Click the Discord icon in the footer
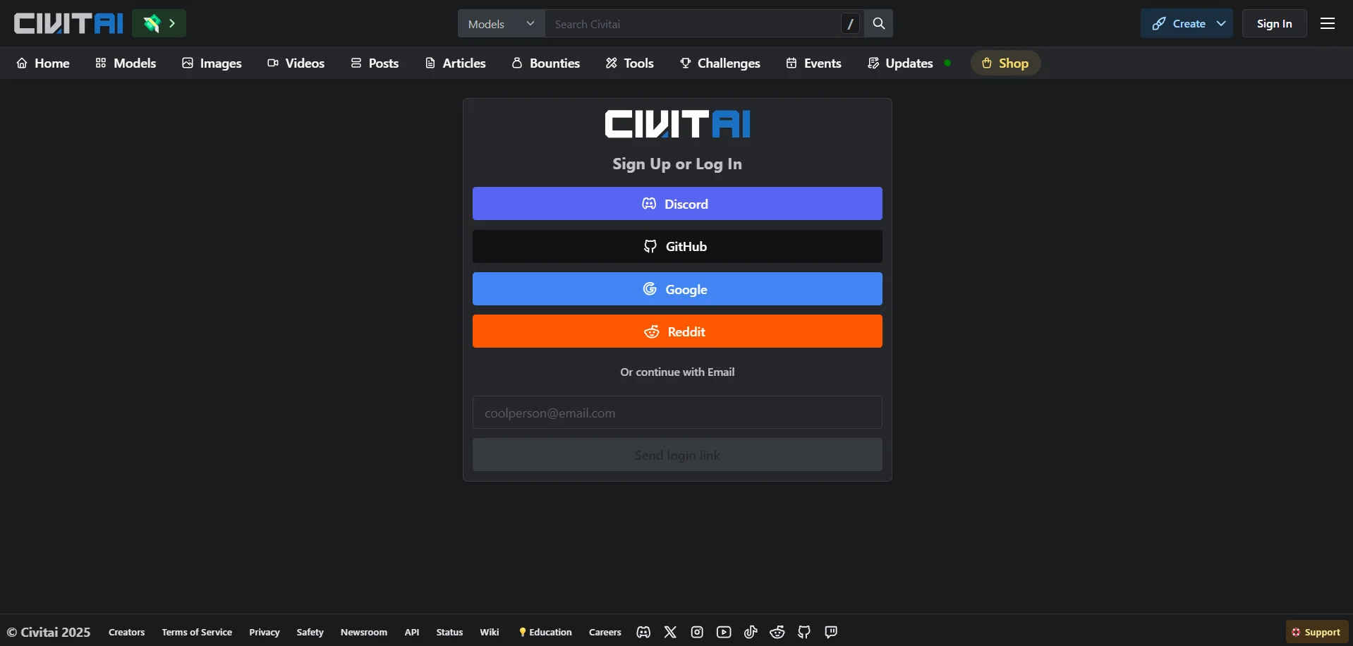This screenshot has width=1353, height=646. click(643, 632)
